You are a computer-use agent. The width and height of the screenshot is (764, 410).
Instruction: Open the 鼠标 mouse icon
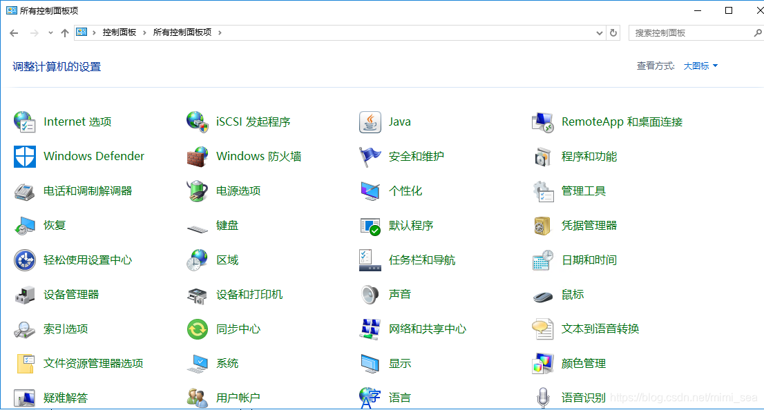[543, 295]
